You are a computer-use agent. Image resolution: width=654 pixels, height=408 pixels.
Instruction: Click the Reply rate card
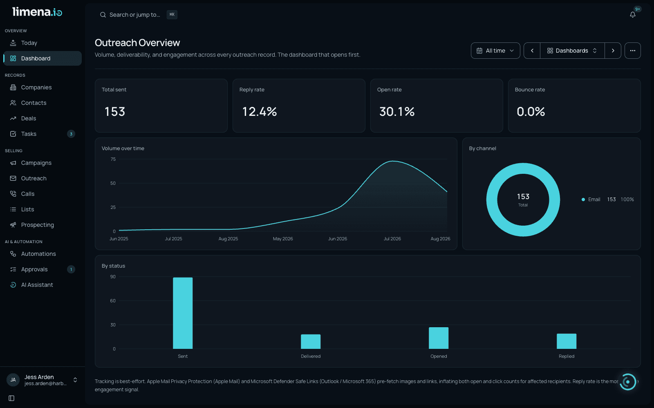(299, 106)
